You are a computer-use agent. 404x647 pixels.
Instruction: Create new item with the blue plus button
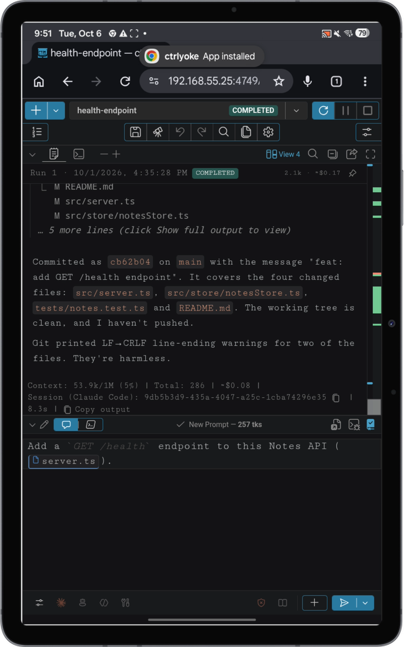pos(36,110)
